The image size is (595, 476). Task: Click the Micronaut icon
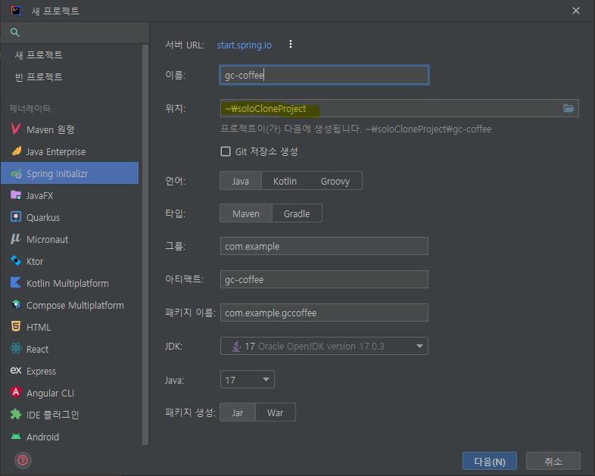(x=16, y=239)
